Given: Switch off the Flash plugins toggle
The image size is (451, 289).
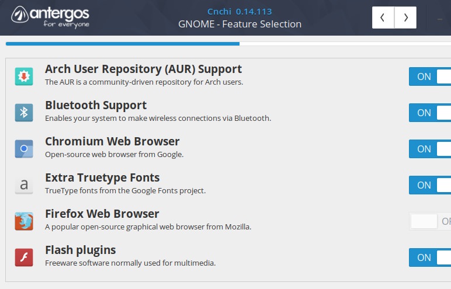Looking at the screenshot, I should [x=430, y=257].
